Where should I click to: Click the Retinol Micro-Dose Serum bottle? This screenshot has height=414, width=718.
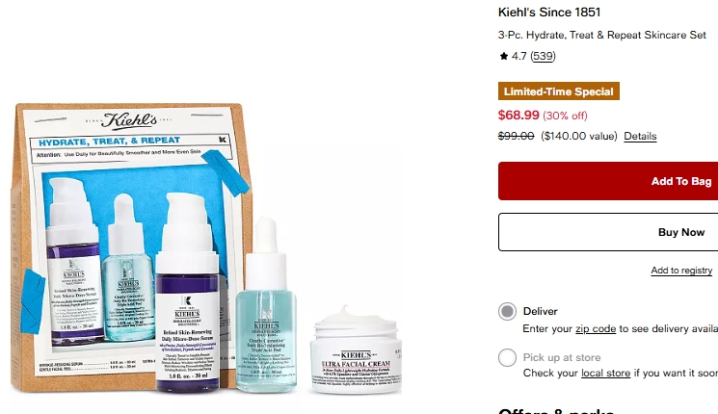pos(187,293)
